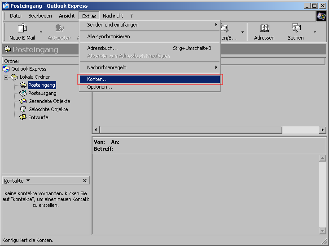Select the Lokale Ordner folder

pos(35,77)
